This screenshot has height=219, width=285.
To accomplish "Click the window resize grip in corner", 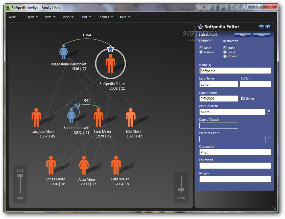I will [275, 209].
